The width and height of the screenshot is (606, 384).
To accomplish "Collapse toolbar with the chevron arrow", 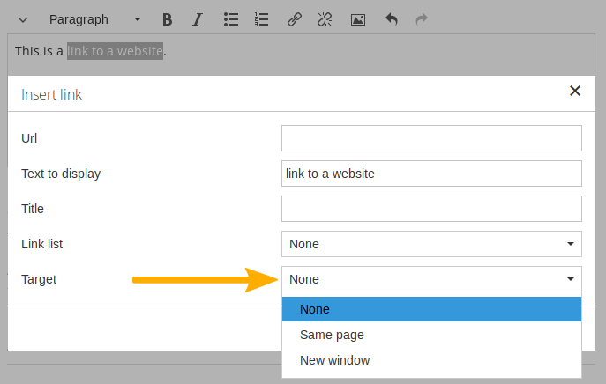I will coord(23,19).
